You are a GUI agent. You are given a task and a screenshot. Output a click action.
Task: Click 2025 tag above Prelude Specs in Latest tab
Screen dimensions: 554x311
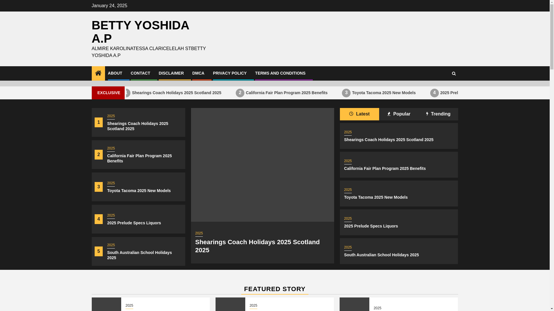point(348,219)
